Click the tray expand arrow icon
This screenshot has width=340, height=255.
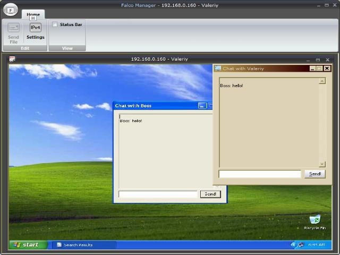click(293, 245)
